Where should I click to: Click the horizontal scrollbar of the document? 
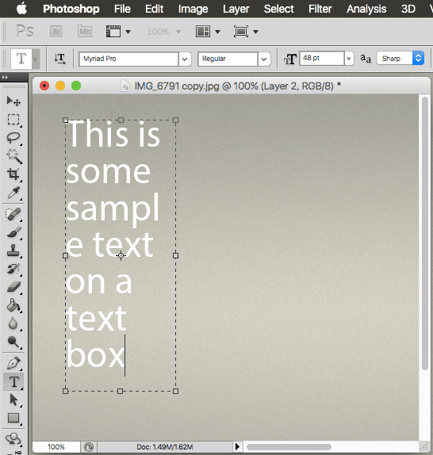coord(289,447)
